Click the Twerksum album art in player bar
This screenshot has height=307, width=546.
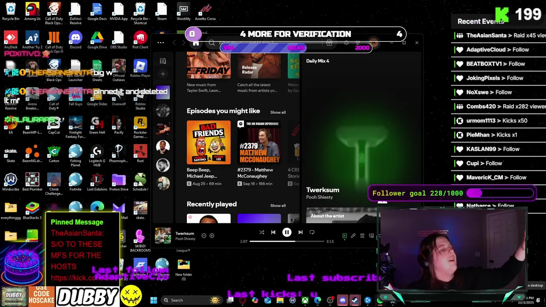(x=163, y=236)
